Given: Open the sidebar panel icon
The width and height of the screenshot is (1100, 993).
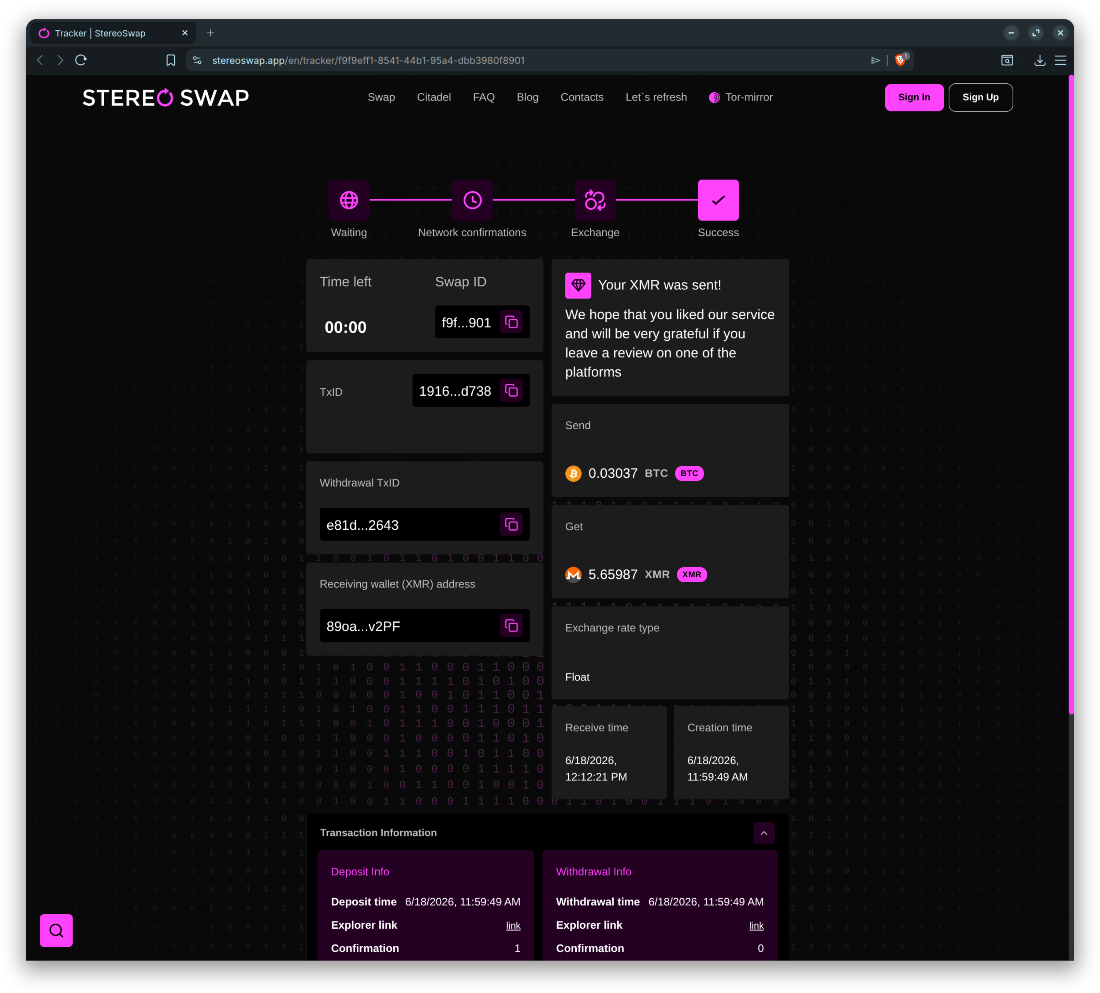Looking at the screenshot, I should click(1007, 60).
